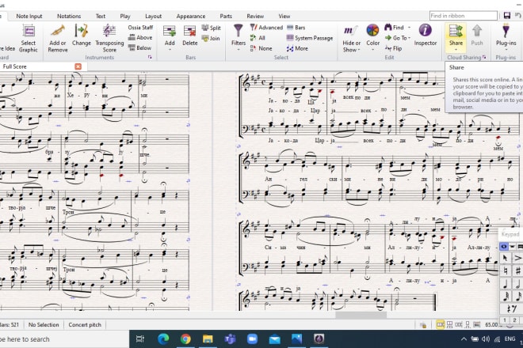Click the Windows taskbar search box

(65, 339)
